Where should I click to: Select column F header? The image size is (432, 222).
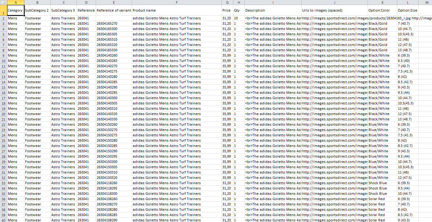pyautogui.click(x=177, y=3)
